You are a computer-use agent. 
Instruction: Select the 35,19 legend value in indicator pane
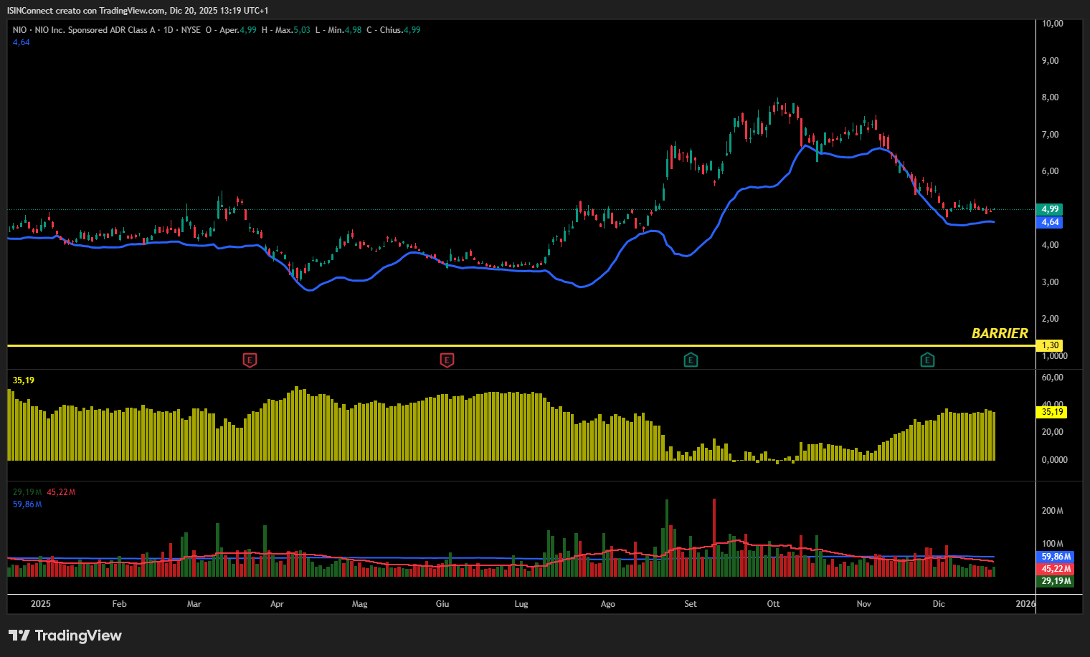(24, 380)
